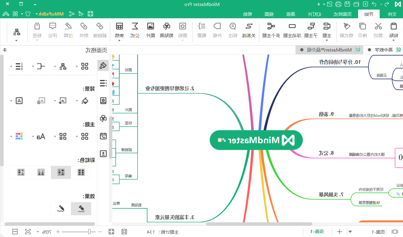Screen dimensions: 403x237
Task: Click the 注释 note pencil icon
Action: (68, 26)
